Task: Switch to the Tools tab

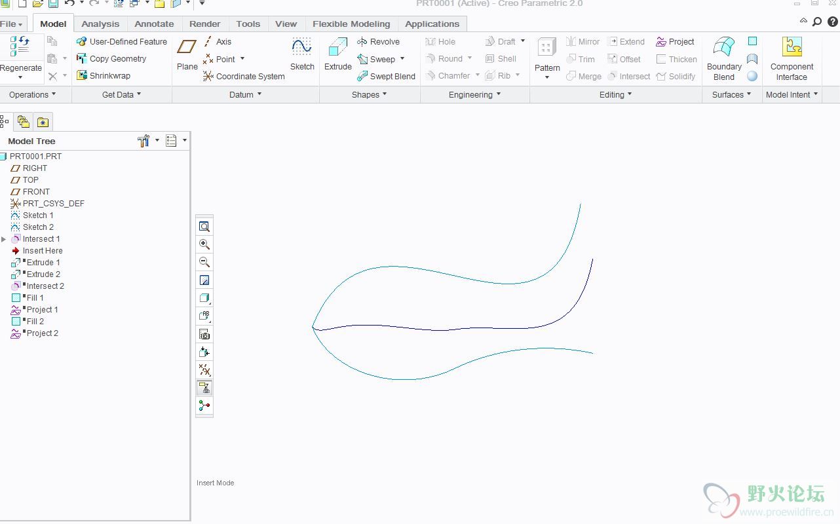Action: click(x=248, y=24)
